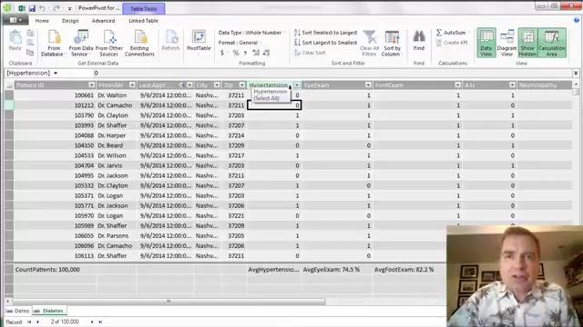Viewport: 583px width, 327px height.
Task: Expand the formula bar with chevron
Action: coord(576,73)
